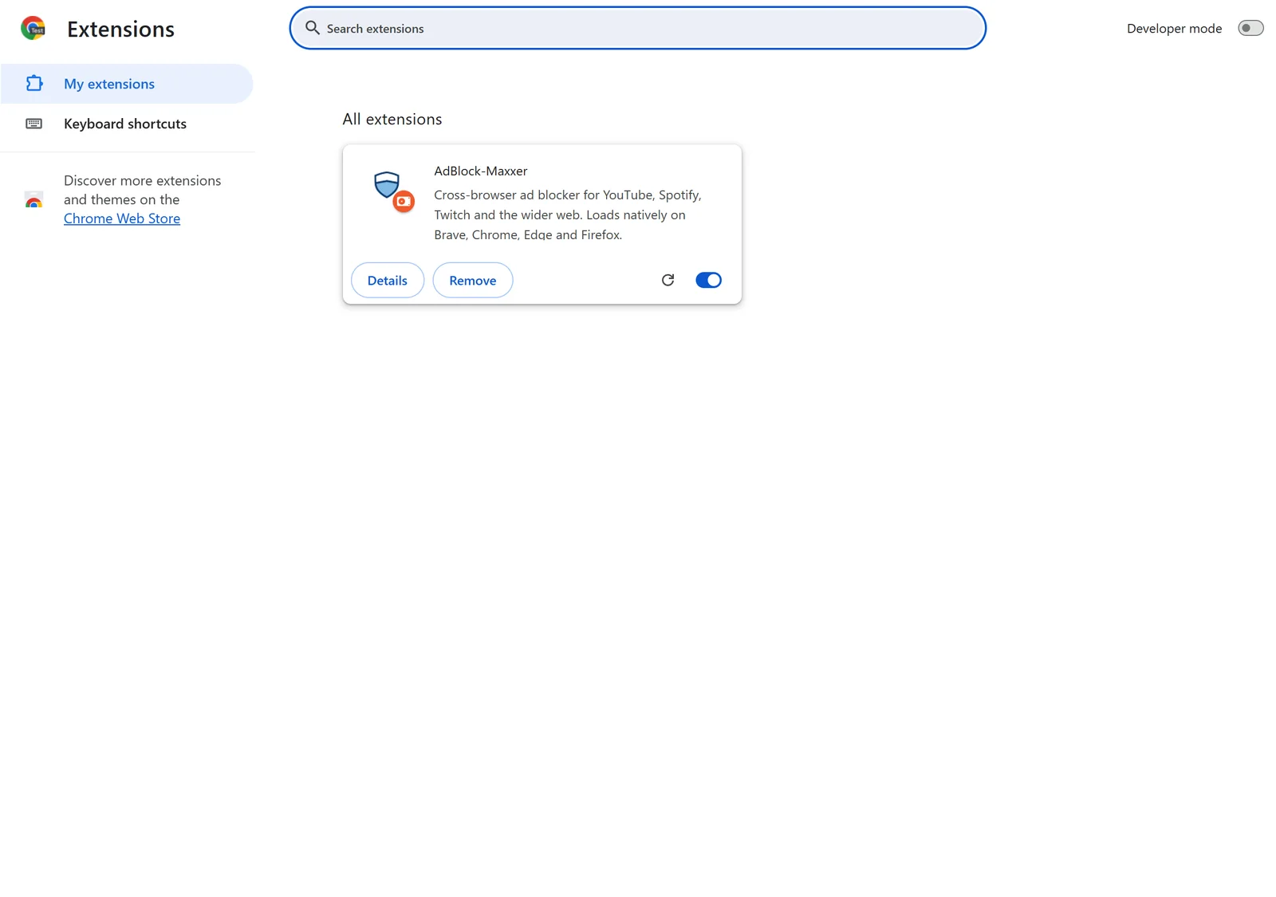Enable Developer mode switch
This screenshot has height=897, width=1276.
(x=1250, y=28)
